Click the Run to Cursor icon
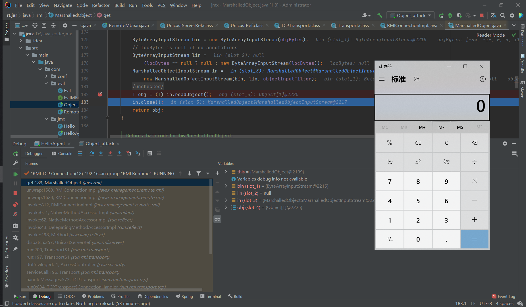 pos(138,153)
